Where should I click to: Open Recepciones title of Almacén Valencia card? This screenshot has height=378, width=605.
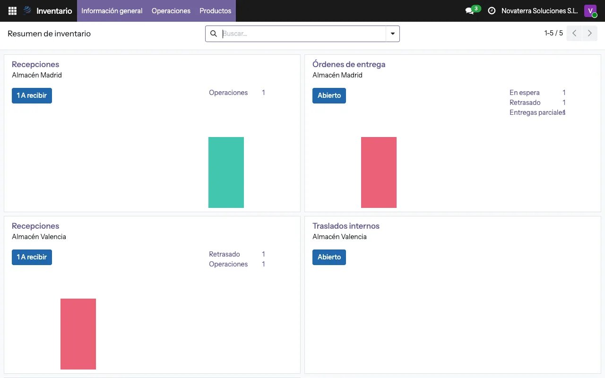pyautogui.click(x=35, y=226)
